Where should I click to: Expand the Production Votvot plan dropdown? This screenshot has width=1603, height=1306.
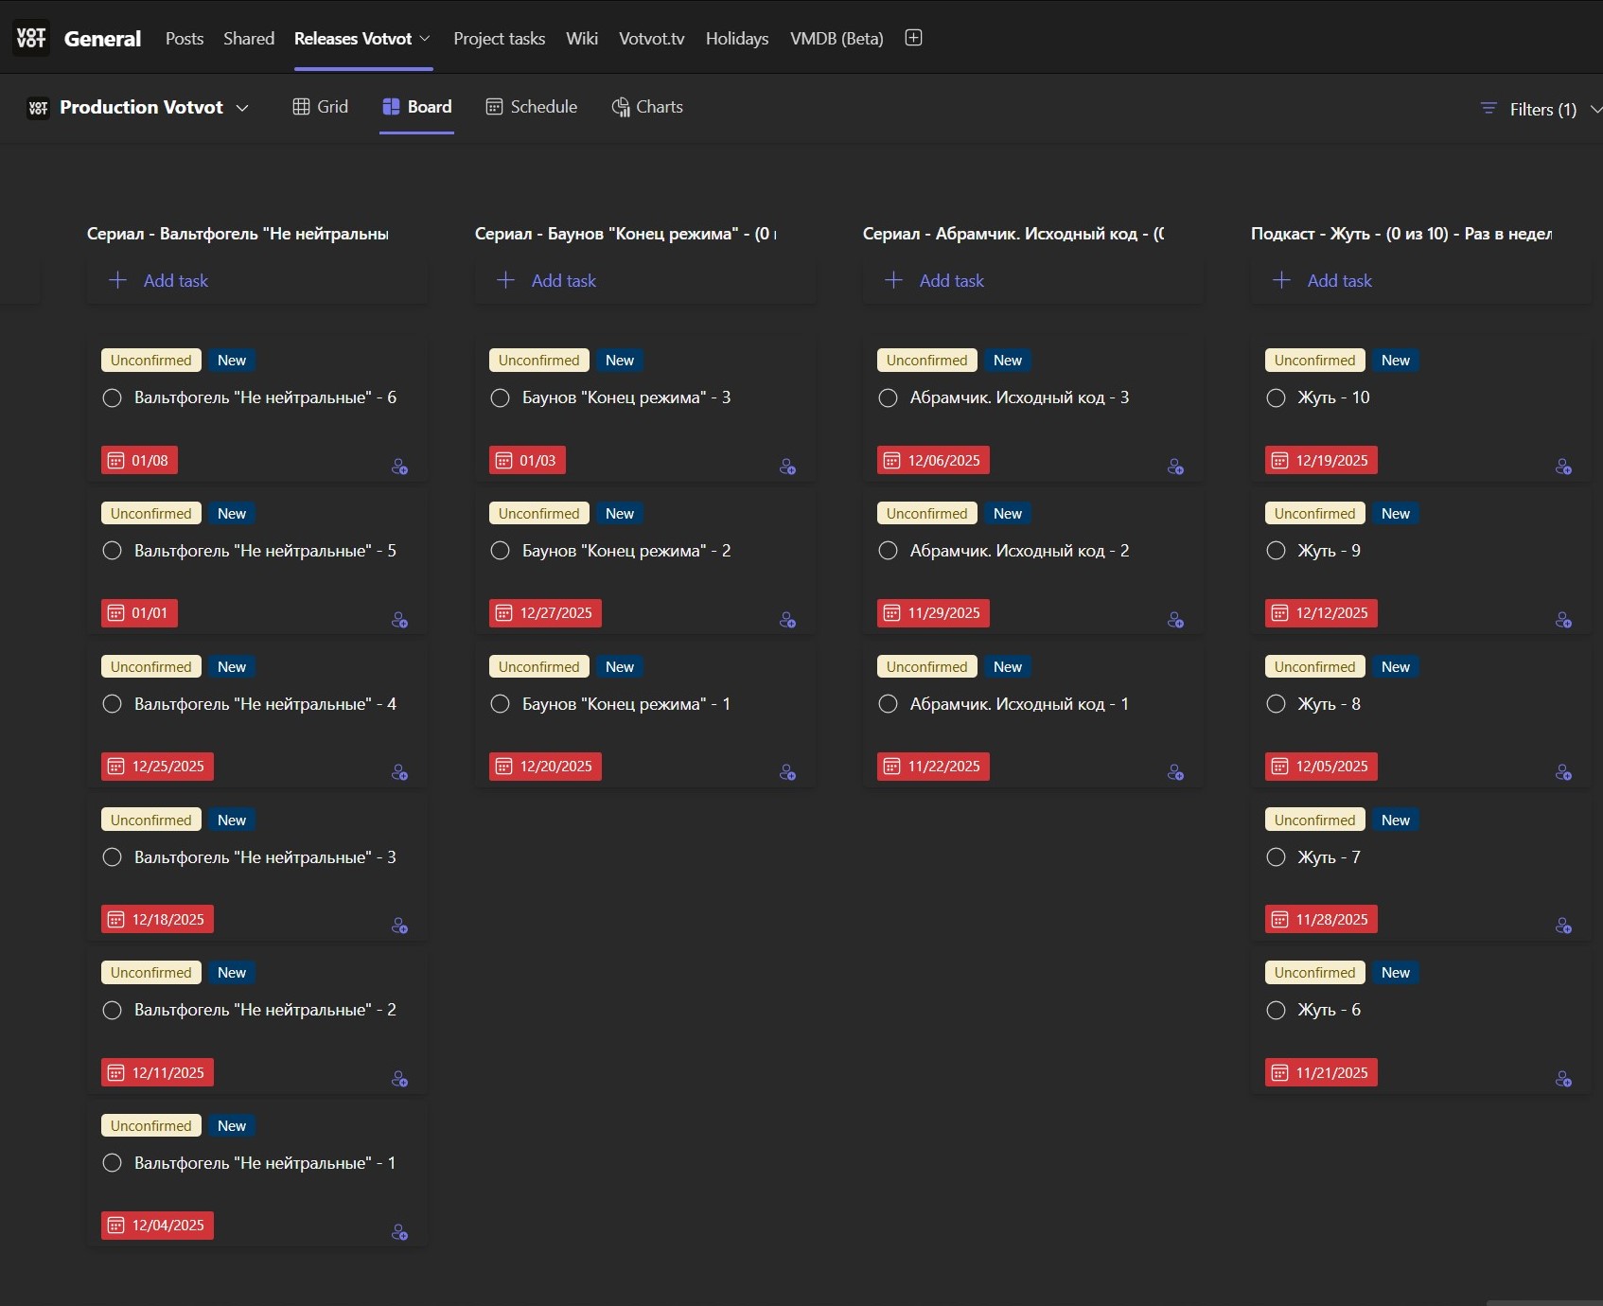pos(242,108)
